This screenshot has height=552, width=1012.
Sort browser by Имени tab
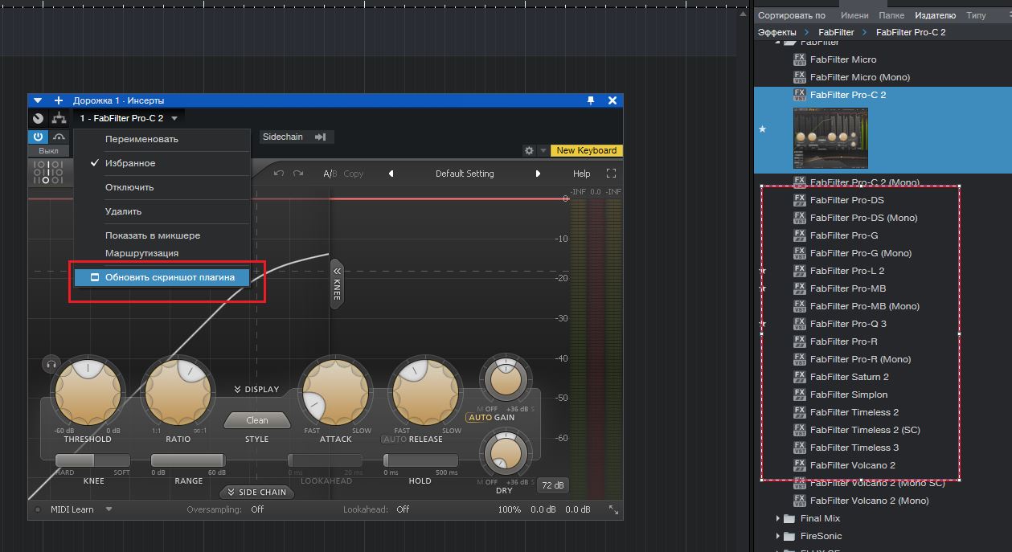click(x=854, y=15)
